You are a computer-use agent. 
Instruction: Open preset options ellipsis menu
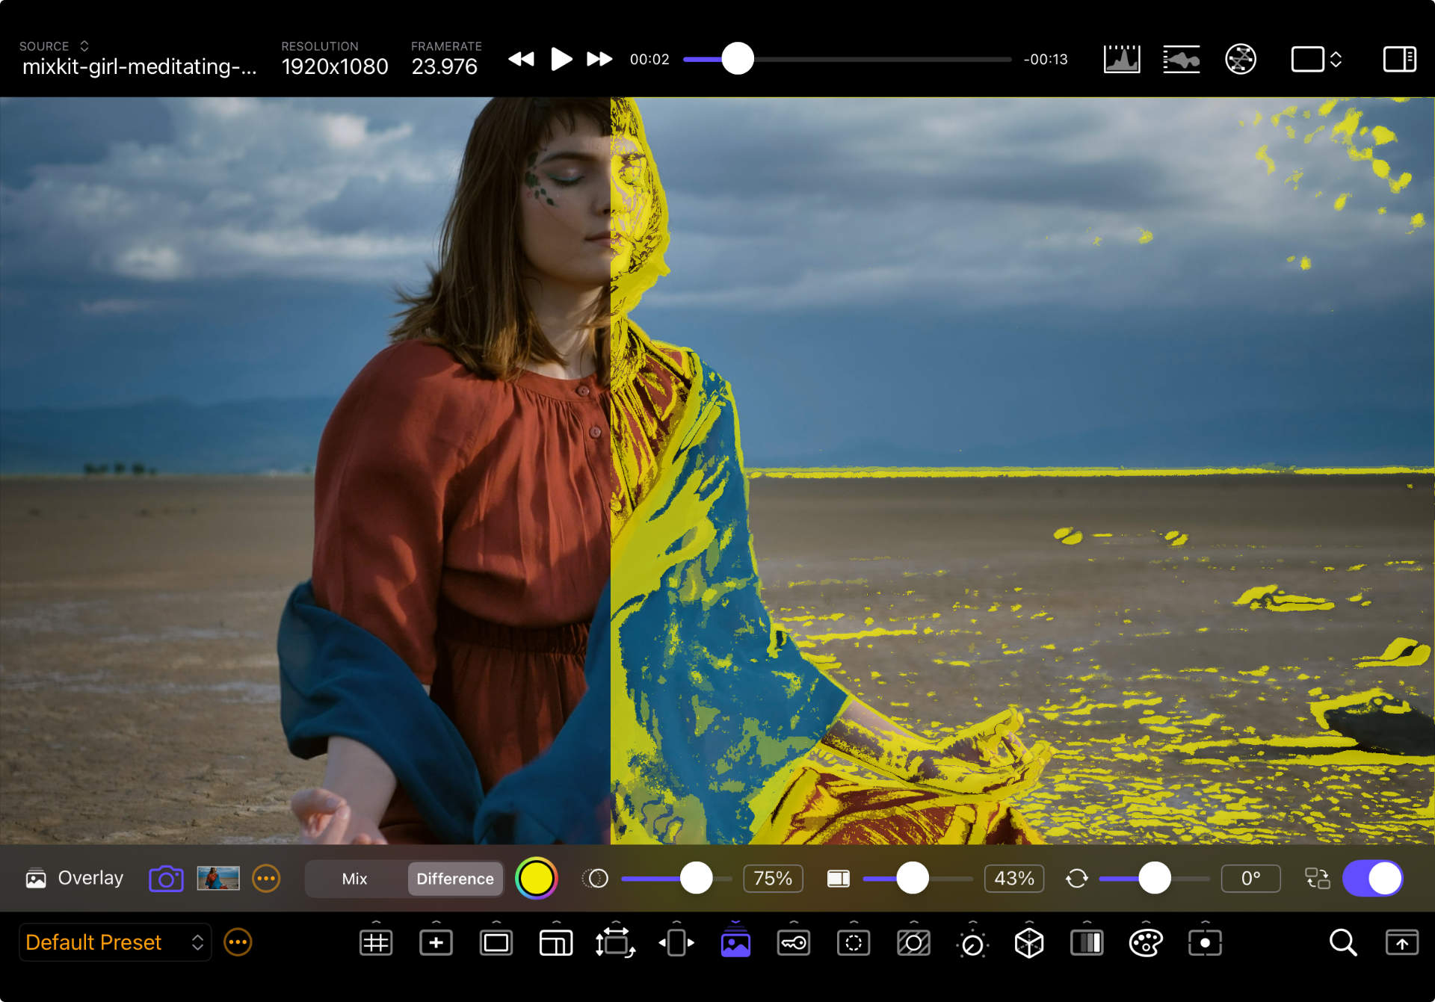coord(238,943)
